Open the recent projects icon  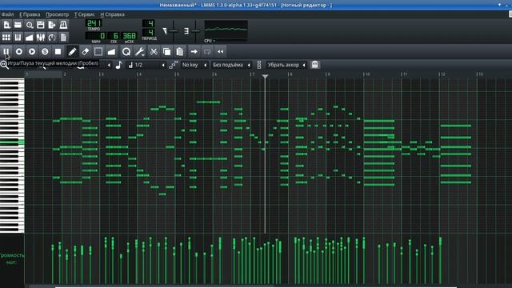point(30,25)
